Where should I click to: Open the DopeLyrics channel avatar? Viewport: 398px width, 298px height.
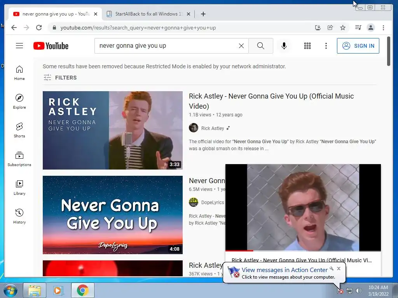click(194, 202)
